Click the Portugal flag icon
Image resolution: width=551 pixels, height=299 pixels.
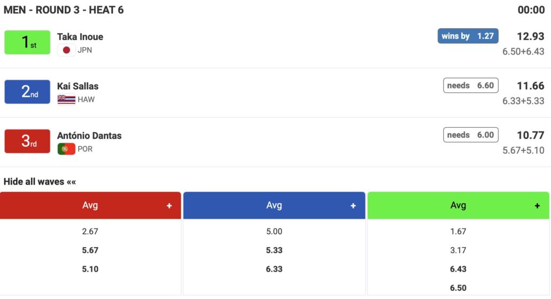pos(66,149)
